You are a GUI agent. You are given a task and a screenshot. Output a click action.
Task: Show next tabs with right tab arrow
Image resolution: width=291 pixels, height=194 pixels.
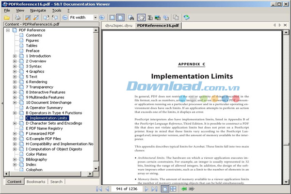[x=280, y=25]
